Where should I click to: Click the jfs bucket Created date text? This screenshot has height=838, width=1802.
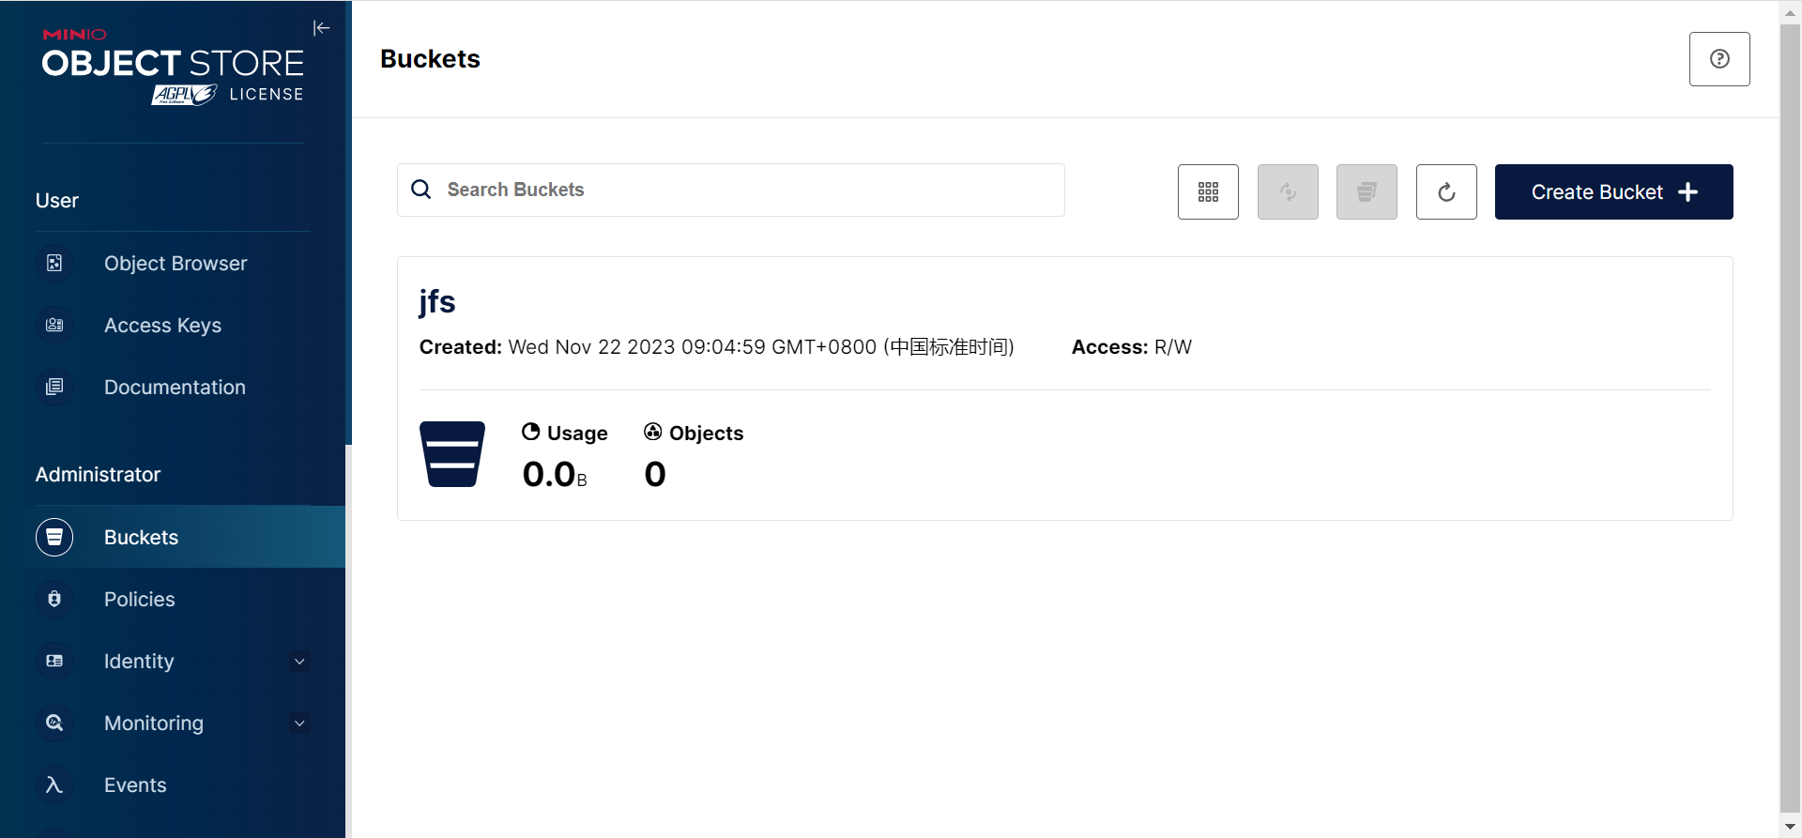pyautogui.click(x=717, y=347)
